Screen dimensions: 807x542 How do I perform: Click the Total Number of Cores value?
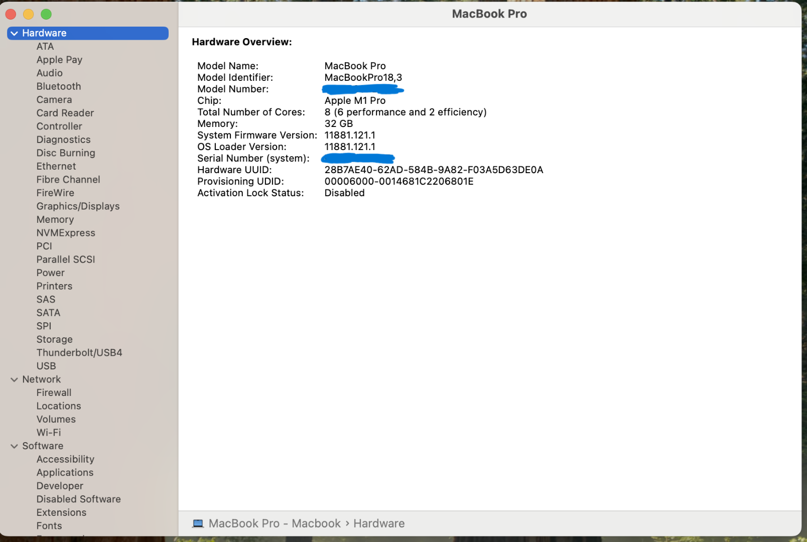coord(406,112)
